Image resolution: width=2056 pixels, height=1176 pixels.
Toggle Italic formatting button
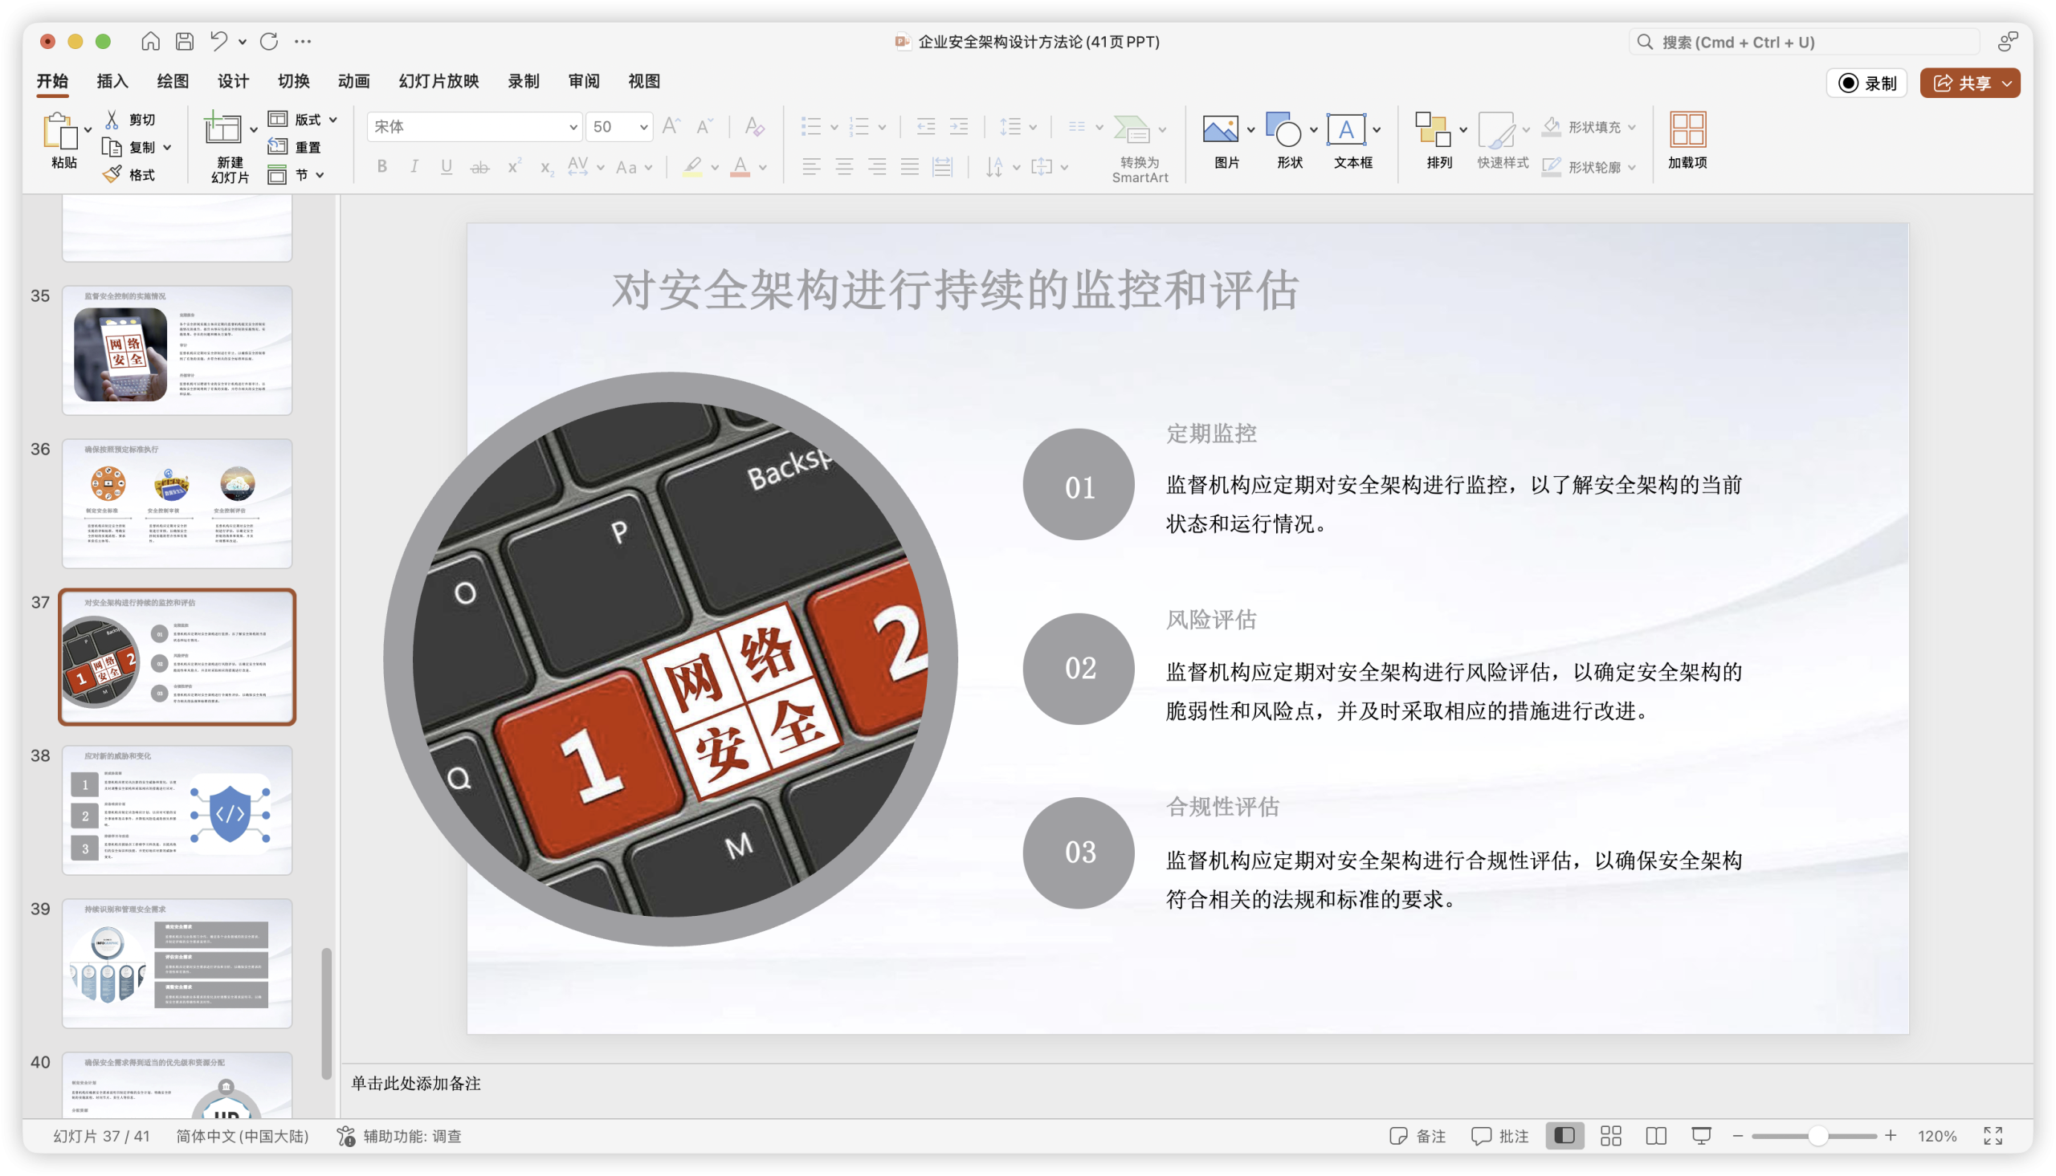(x=414, y=167)
